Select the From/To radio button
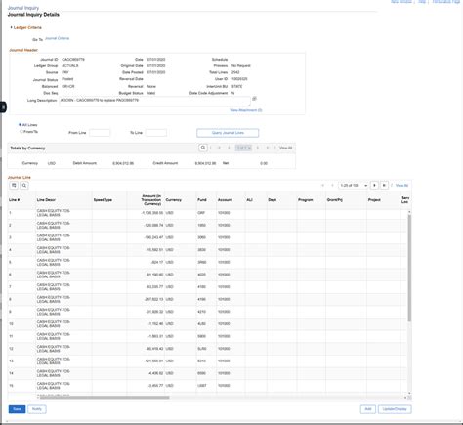 21,132
